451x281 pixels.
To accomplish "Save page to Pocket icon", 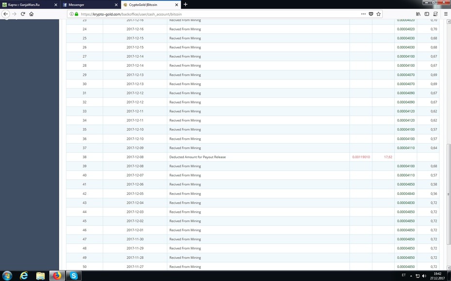I will (371, 14).
